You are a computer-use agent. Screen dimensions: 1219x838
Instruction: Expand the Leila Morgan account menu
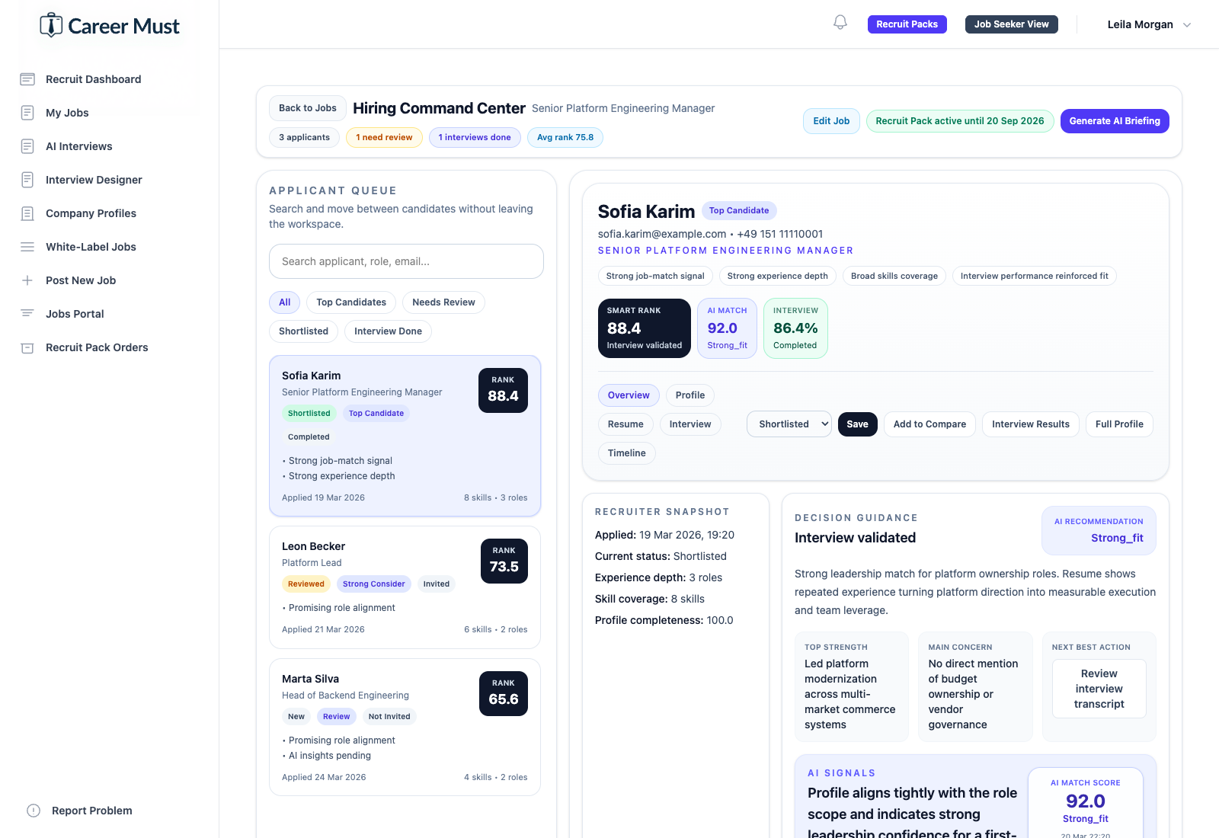click(x=1148, y=24)
